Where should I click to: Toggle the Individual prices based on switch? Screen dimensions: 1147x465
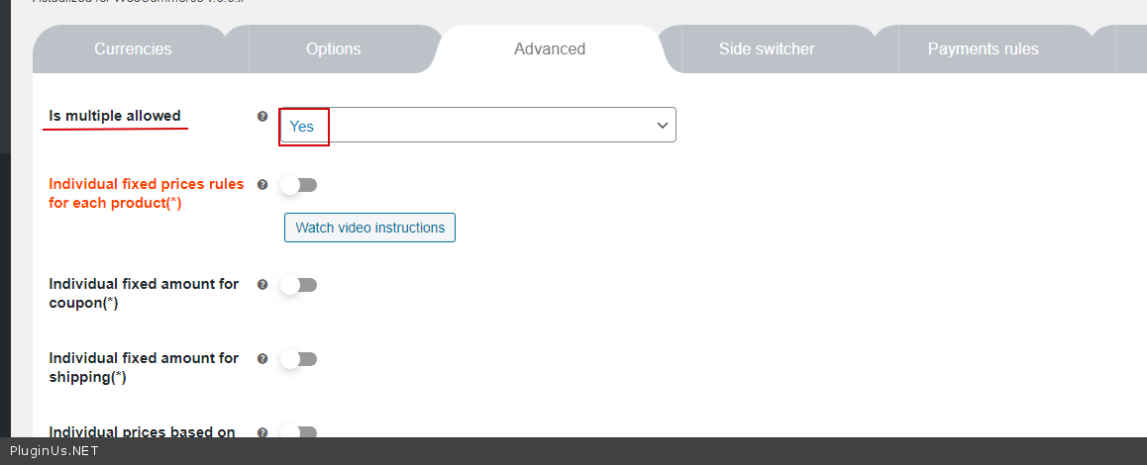[x=298, y=432]
